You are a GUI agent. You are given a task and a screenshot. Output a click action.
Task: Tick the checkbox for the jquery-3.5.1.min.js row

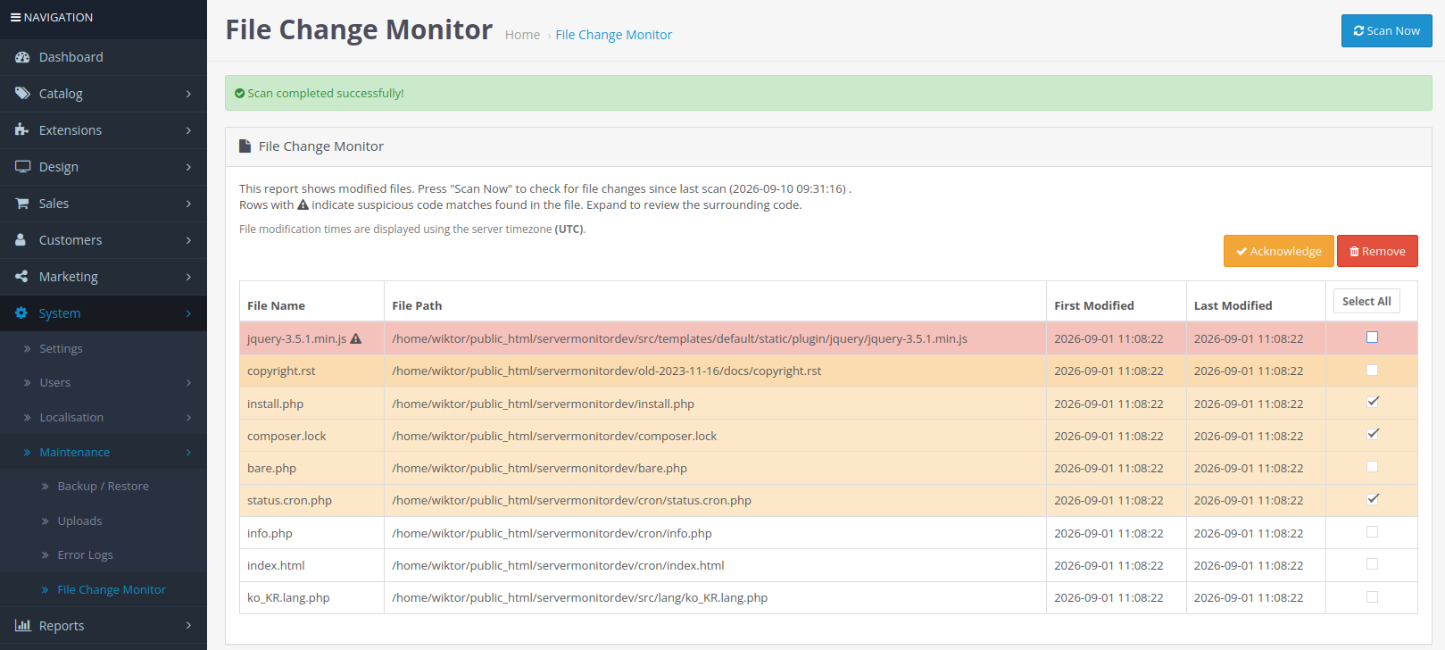[x=1373, y=337]
